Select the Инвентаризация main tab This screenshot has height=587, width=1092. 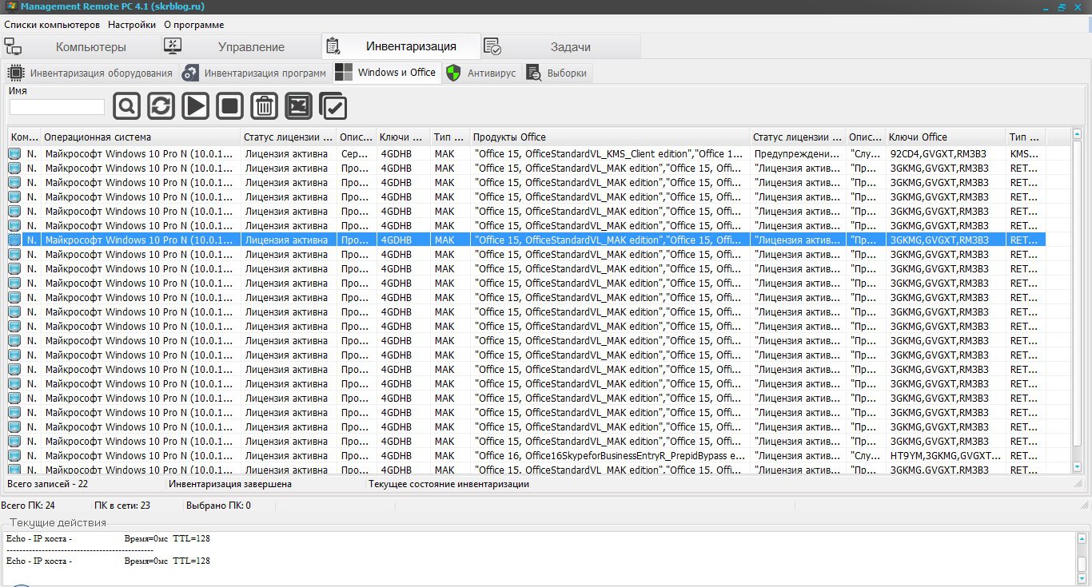(401, 46)
